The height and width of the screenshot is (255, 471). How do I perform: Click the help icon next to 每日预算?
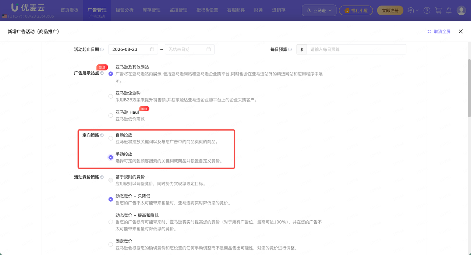point(290,49)
